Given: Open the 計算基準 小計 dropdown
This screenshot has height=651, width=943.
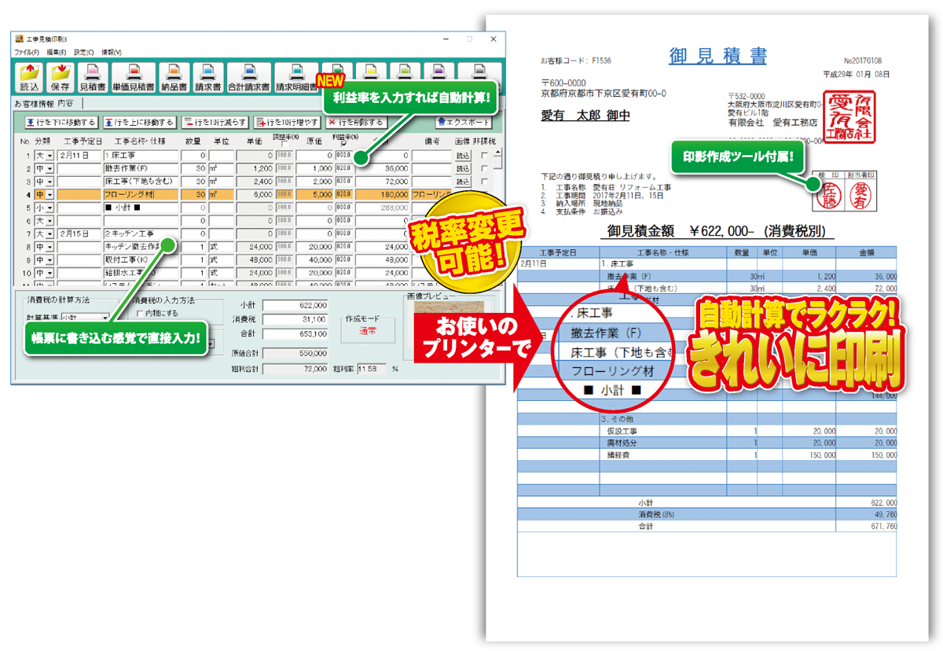Looking at the screenshot, I should click(105, 318).
